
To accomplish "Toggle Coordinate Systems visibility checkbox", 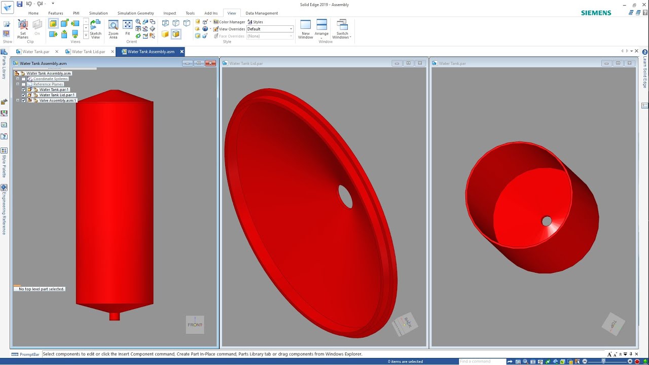I will (x=23, y=79).
